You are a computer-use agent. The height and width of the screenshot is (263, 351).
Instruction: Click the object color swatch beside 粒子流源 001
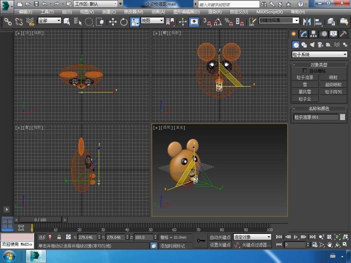click(342, 117)
